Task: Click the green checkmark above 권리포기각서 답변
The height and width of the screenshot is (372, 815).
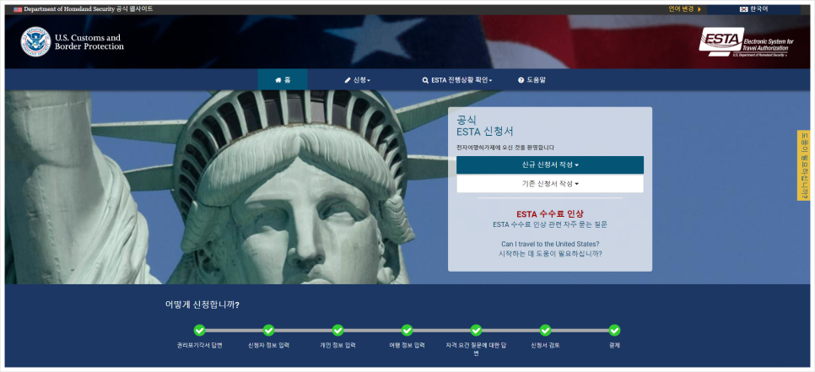Action: pos(200,330)
